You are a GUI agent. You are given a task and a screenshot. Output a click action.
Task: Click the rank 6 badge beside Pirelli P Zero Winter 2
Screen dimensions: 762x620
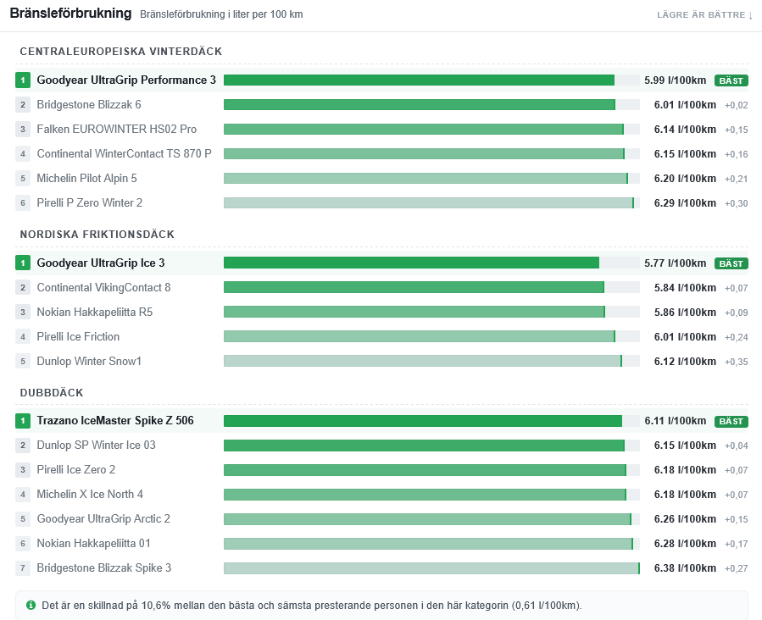pos(23,202)
